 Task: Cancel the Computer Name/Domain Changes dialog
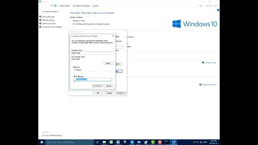point(108,86)
